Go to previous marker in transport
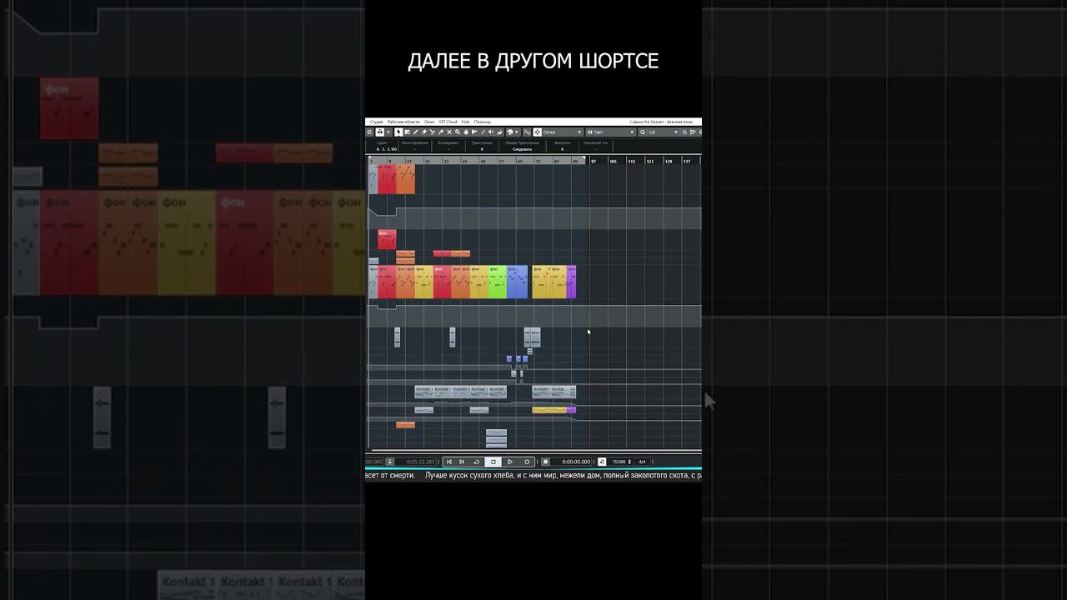The image size is (1067, 600). [x=449, y=462]
